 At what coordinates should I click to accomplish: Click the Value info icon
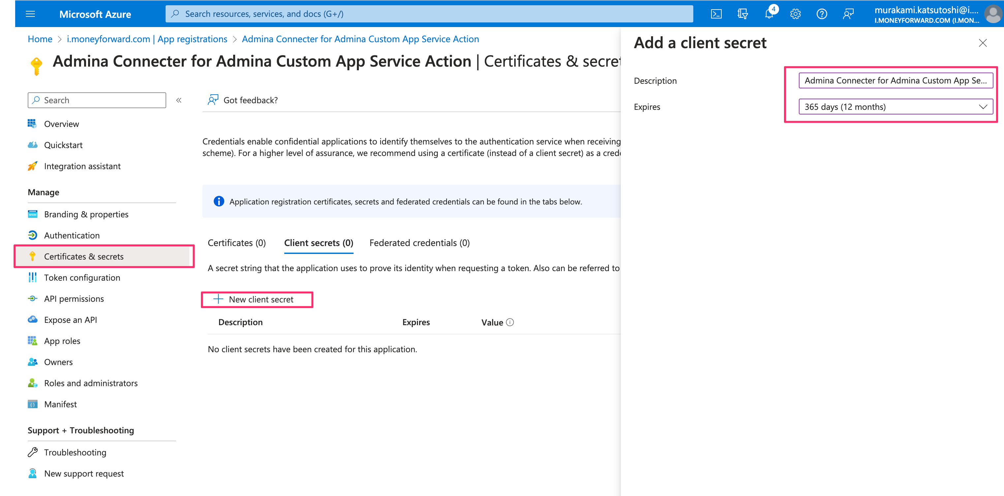click(510, 322)
